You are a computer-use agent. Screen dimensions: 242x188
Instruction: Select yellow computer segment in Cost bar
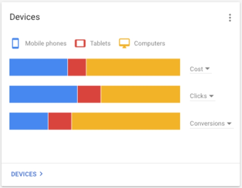(x=133, y=67)
